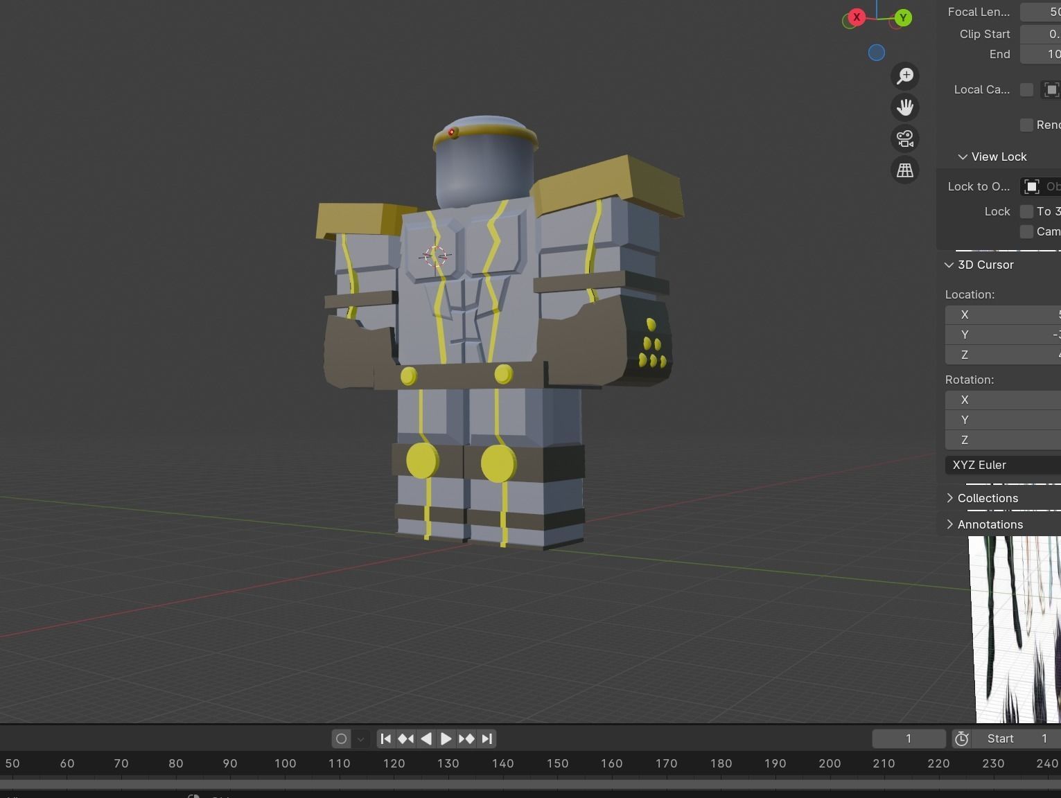Enable the Local Camera checkbox
This screenshot has width=1061, height=798.
[1027, 90]
